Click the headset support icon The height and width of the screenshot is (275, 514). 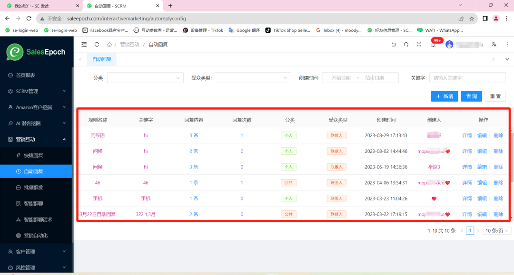click(x=406, y=45)
